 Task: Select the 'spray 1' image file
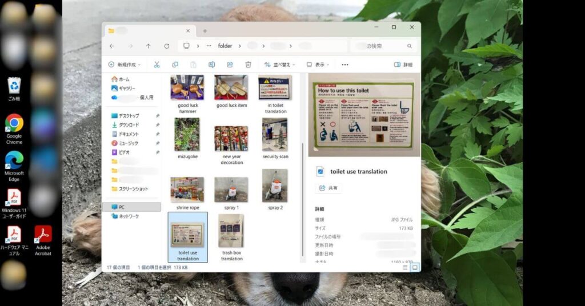231,194
